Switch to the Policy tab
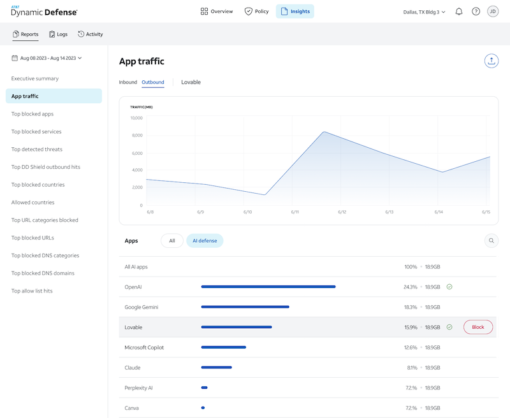The image size is (510, 418). click(257, 11)
